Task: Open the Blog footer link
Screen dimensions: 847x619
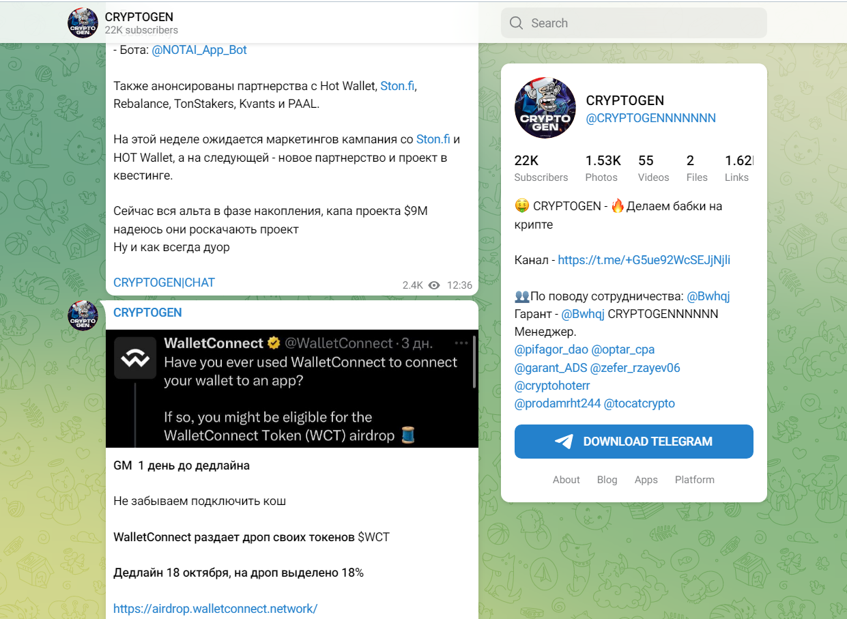Action: coord(607,480)
